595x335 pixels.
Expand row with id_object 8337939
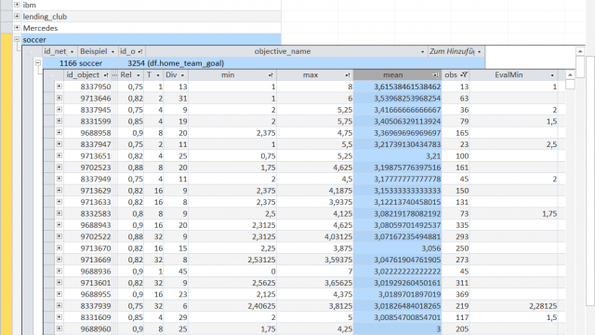coord(59,306)
